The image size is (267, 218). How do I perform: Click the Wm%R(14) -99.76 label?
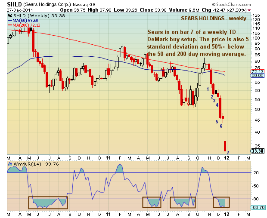point(36,164)
